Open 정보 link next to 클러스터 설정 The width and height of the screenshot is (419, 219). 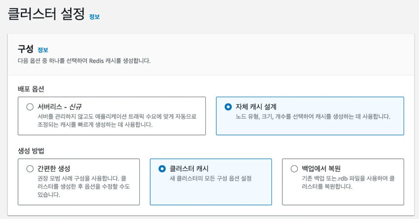pos(94,17)
